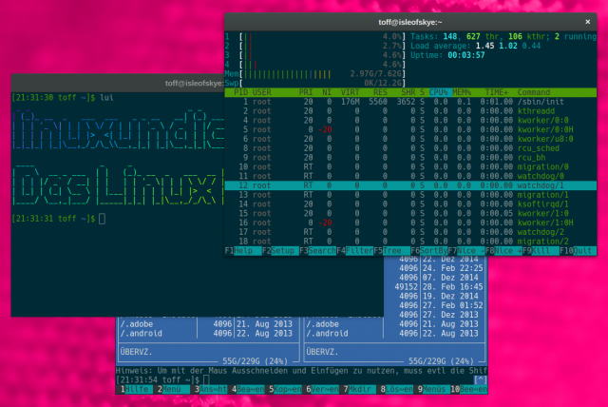Switch to F5 Tree view in htop
Viewport: 608px width, 407px height.
click(x=392, y=251)
